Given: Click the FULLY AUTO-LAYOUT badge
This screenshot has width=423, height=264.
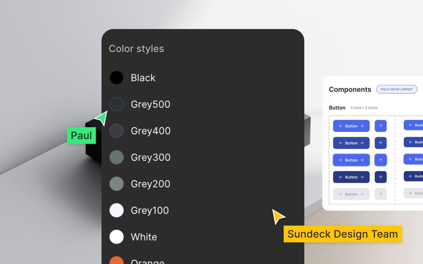Looking at the screenshot, I should tap(397, 89).
